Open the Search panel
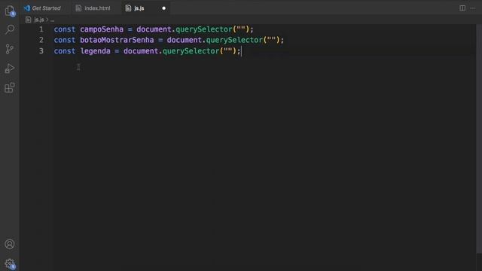482x271 pixels. click(10, 29)
